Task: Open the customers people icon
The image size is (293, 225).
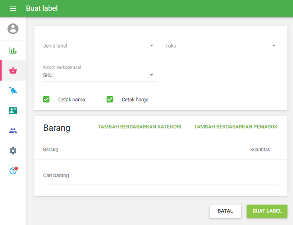Action: 13,130
